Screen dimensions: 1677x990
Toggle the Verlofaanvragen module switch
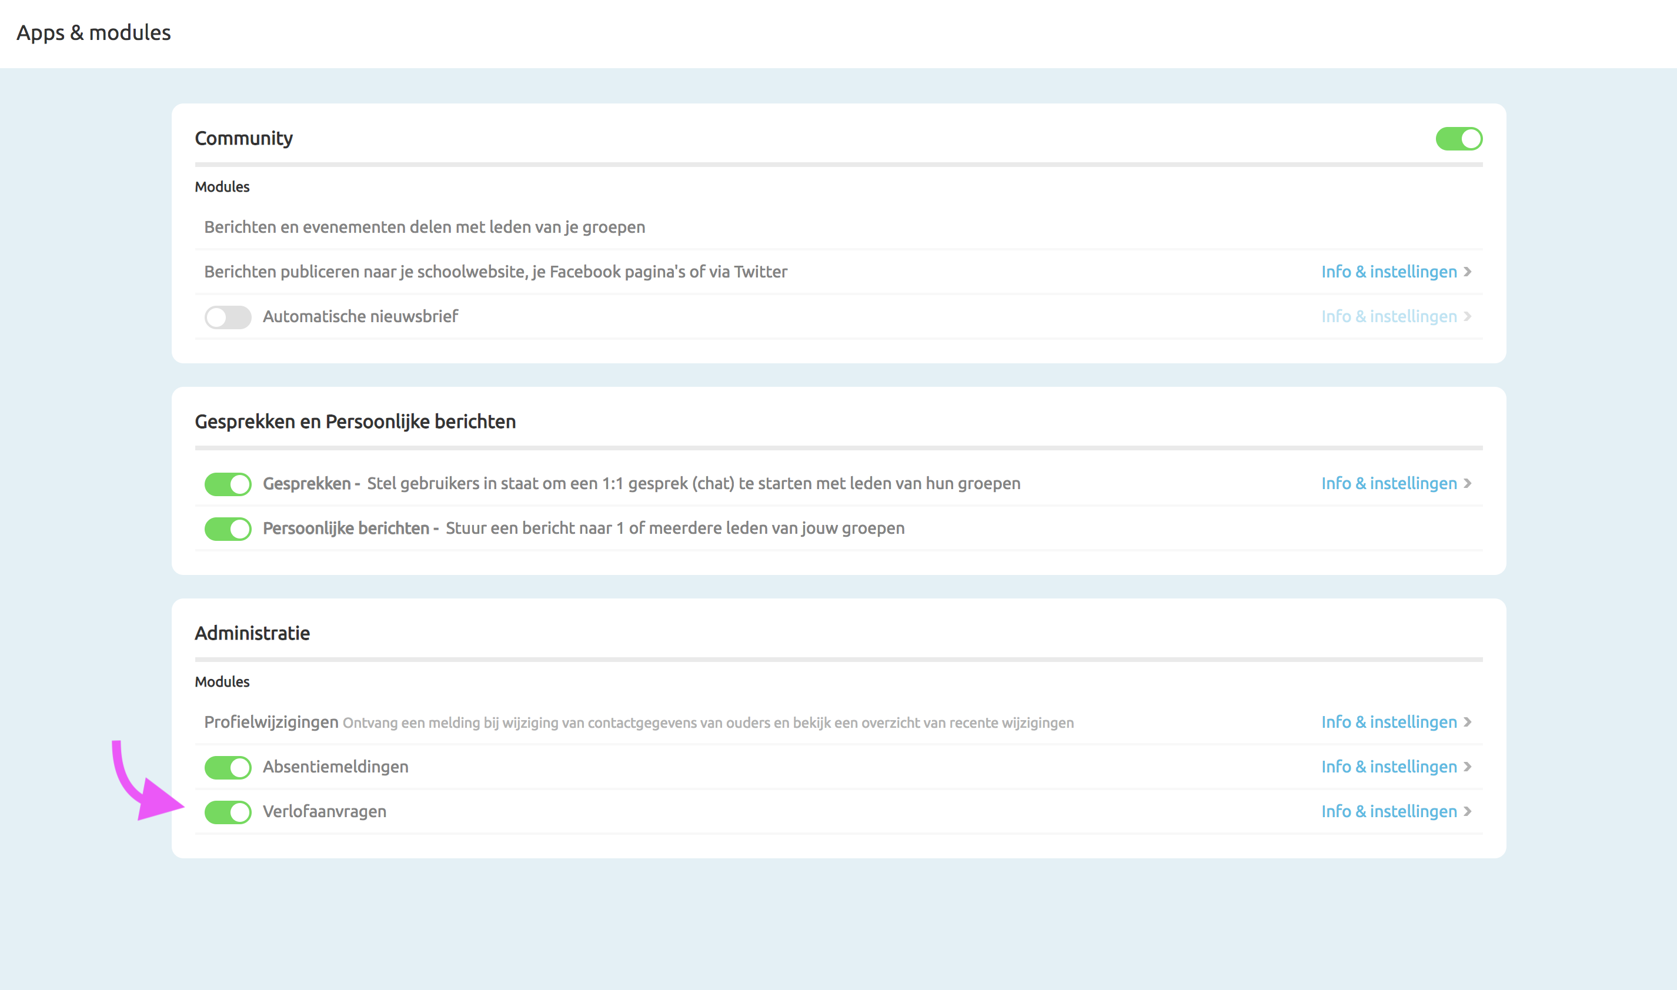[x=228, y=812]
